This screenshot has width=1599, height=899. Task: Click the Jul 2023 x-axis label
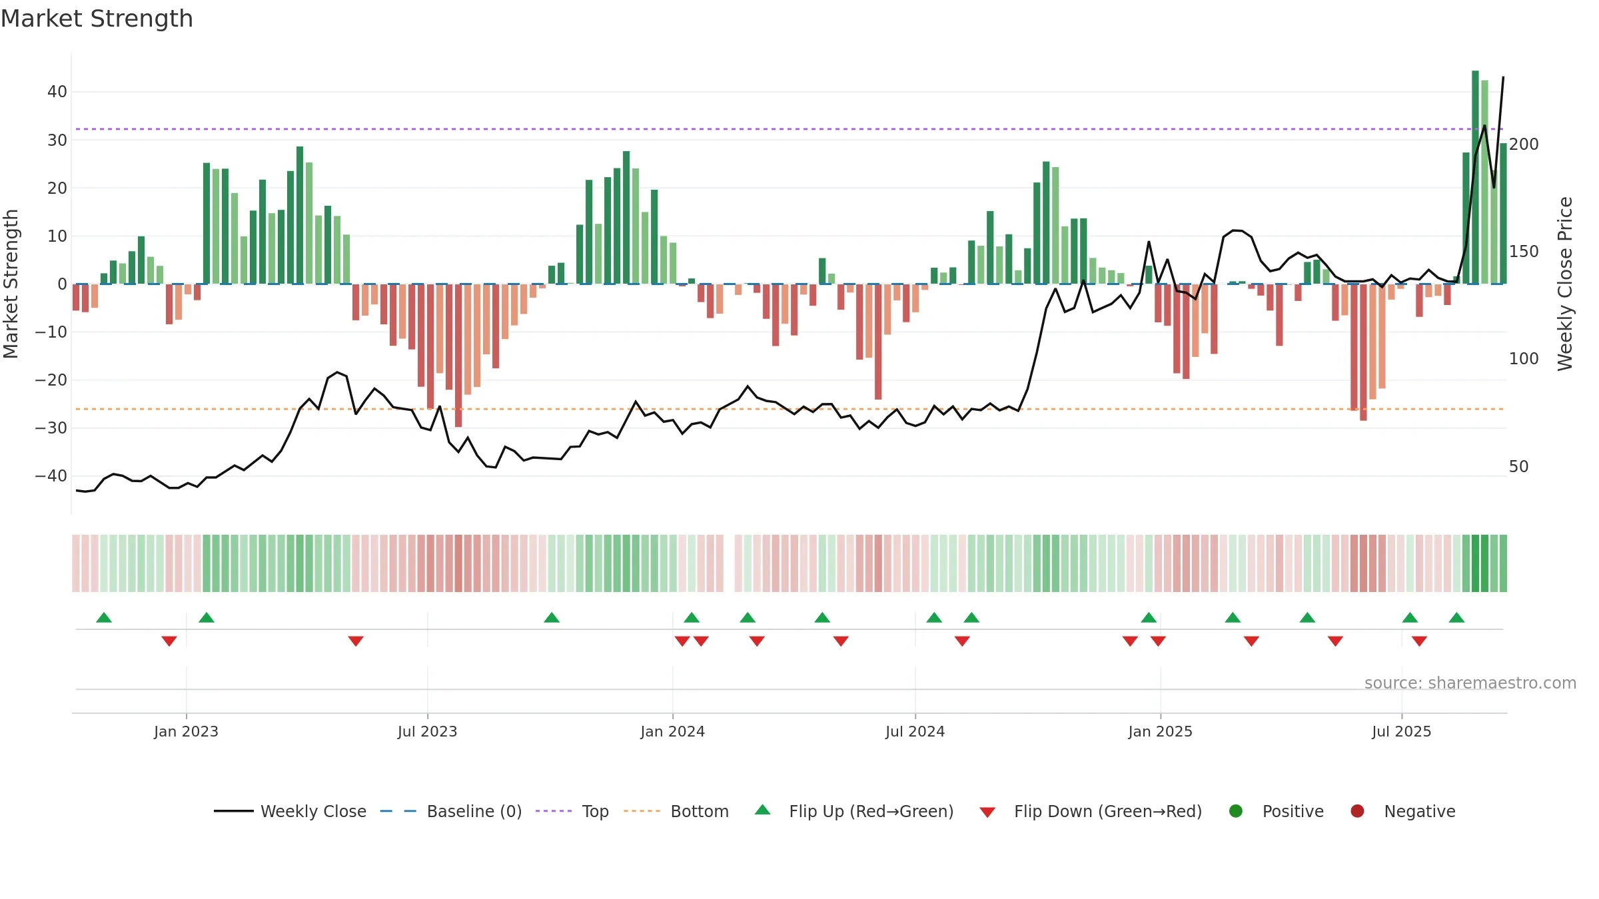click(x=428, y=731)
